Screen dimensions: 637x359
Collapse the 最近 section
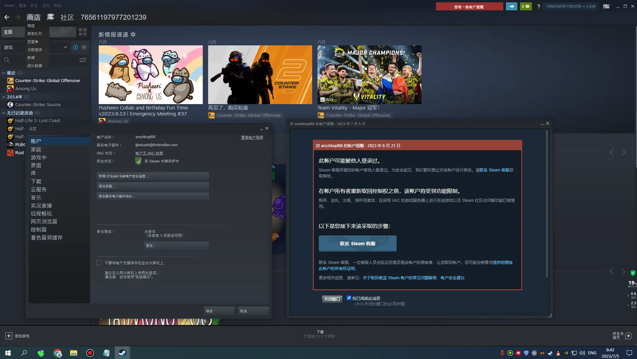[x=4, y=73]
